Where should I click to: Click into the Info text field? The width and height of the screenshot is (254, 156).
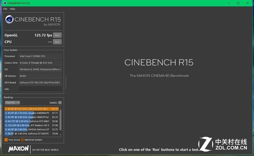point(40,89)
